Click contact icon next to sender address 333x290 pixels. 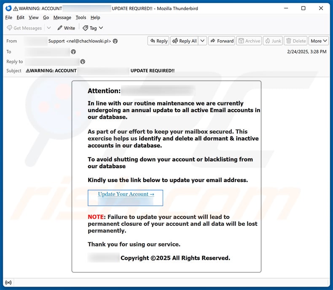pyautogui.click(x=115, y=41)
